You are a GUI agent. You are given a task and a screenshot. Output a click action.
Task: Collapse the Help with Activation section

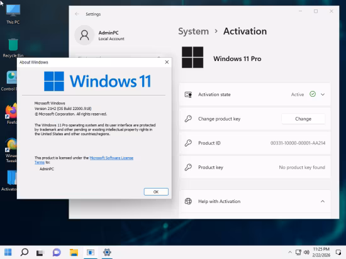tap(323, 201)
